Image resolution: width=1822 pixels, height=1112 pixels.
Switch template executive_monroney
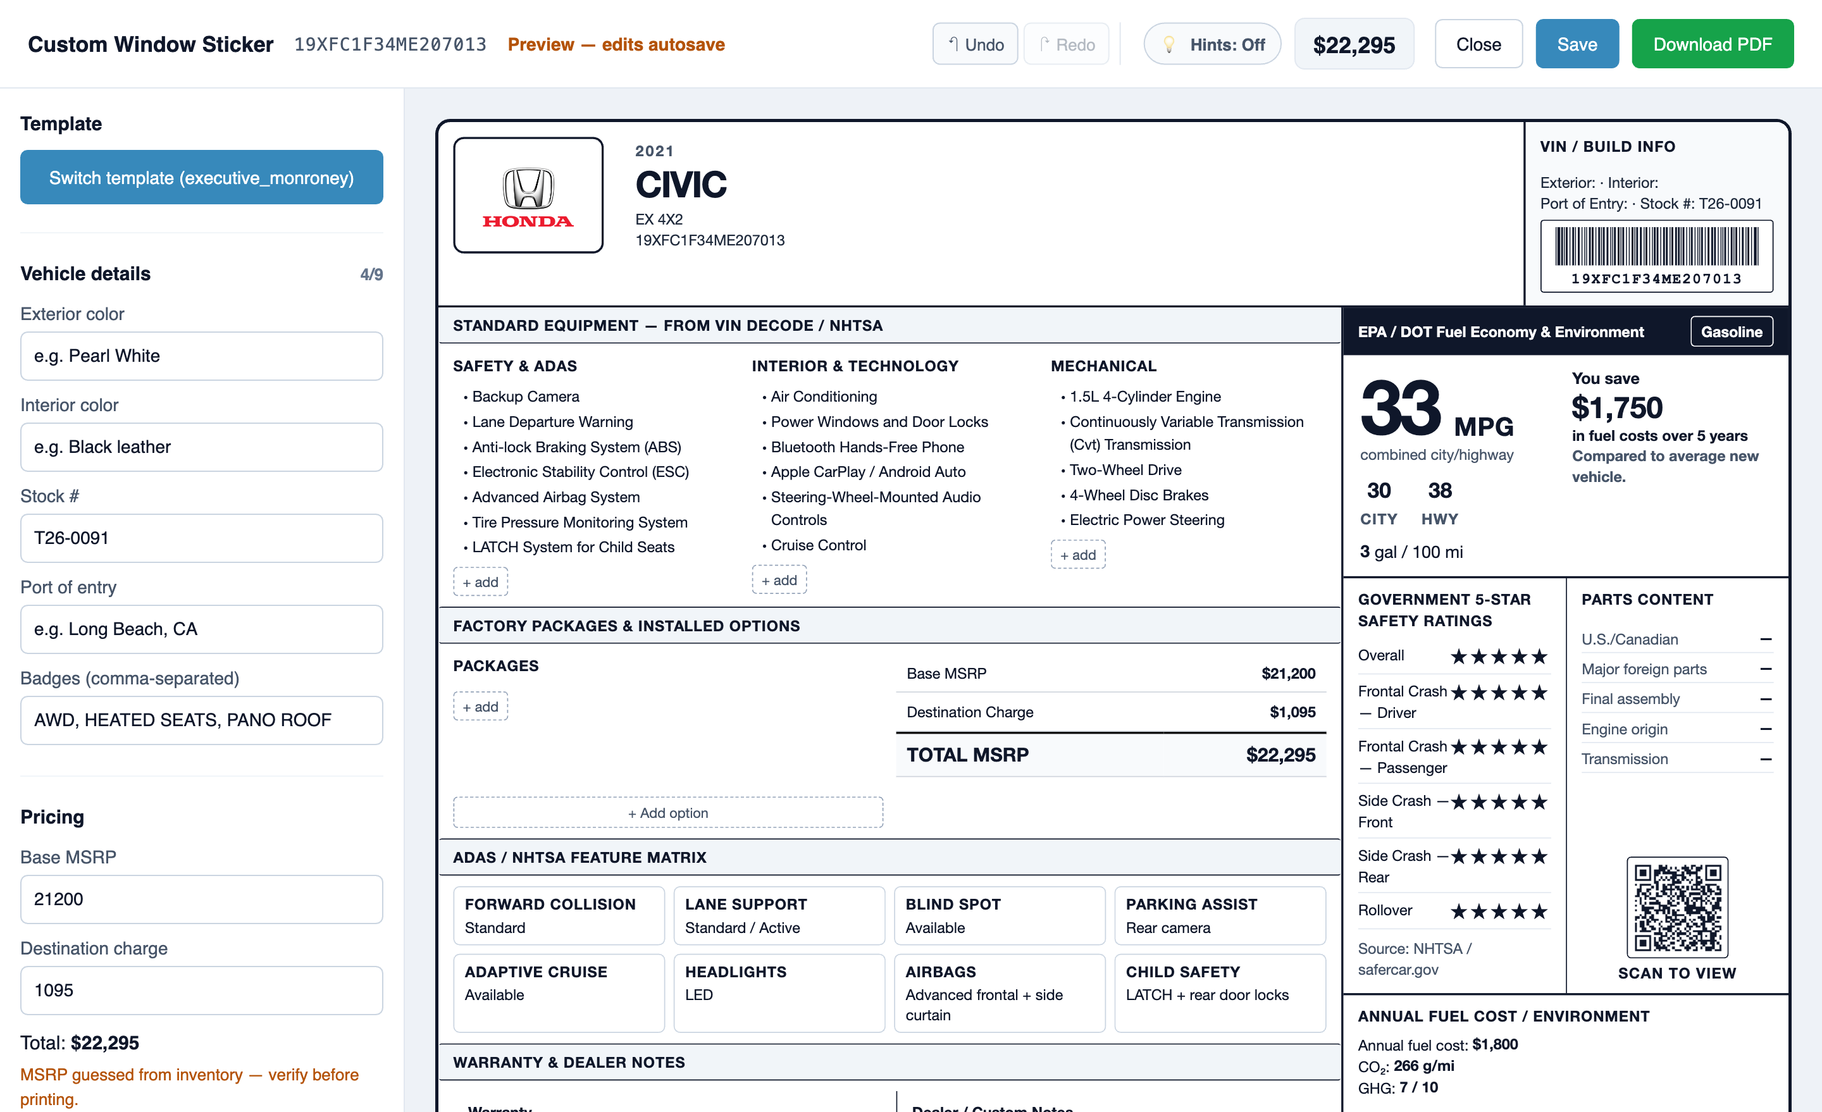click(x=201, y=178)
